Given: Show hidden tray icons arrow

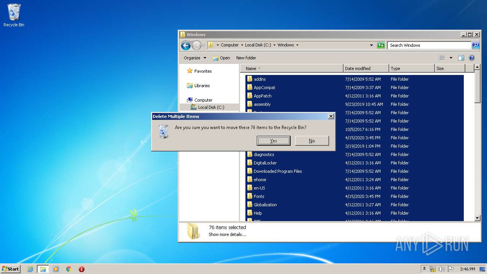Looking at the screenshot, I should pyautogui.click(x=425, y=269).
